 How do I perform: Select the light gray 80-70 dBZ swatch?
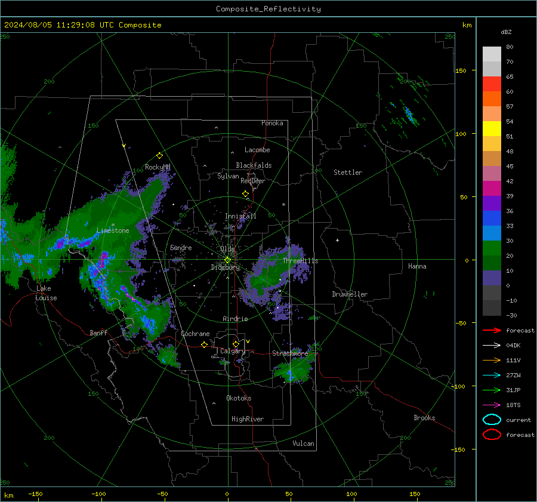click(492, 54)
